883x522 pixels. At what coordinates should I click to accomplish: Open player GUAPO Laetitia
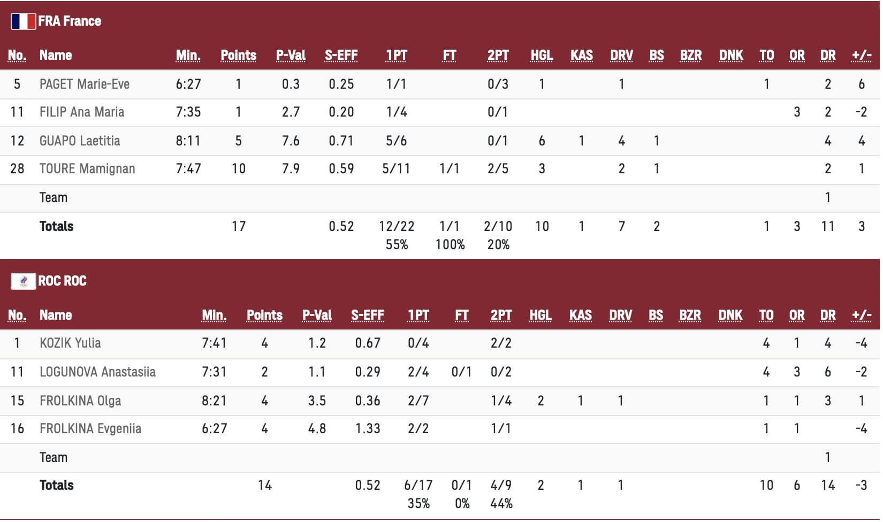(80, 141)
